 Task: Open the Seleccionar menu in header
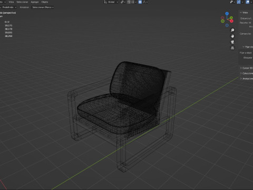(22, 2)
